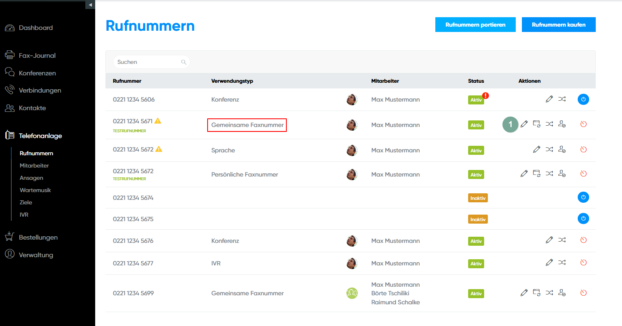
Task: Click the magnifier icon in the Suchen field
Action: point(184,62)
